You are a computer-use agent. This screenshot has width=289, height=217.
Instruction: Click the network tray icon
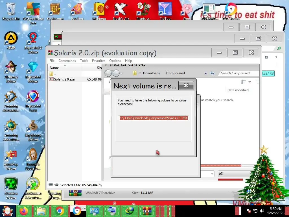255,211
